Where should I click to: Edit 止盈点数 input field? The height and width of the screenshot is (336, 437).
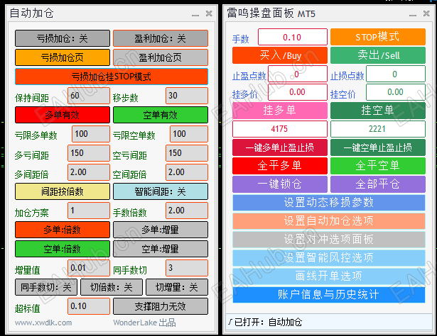click(x=298, y=74)
